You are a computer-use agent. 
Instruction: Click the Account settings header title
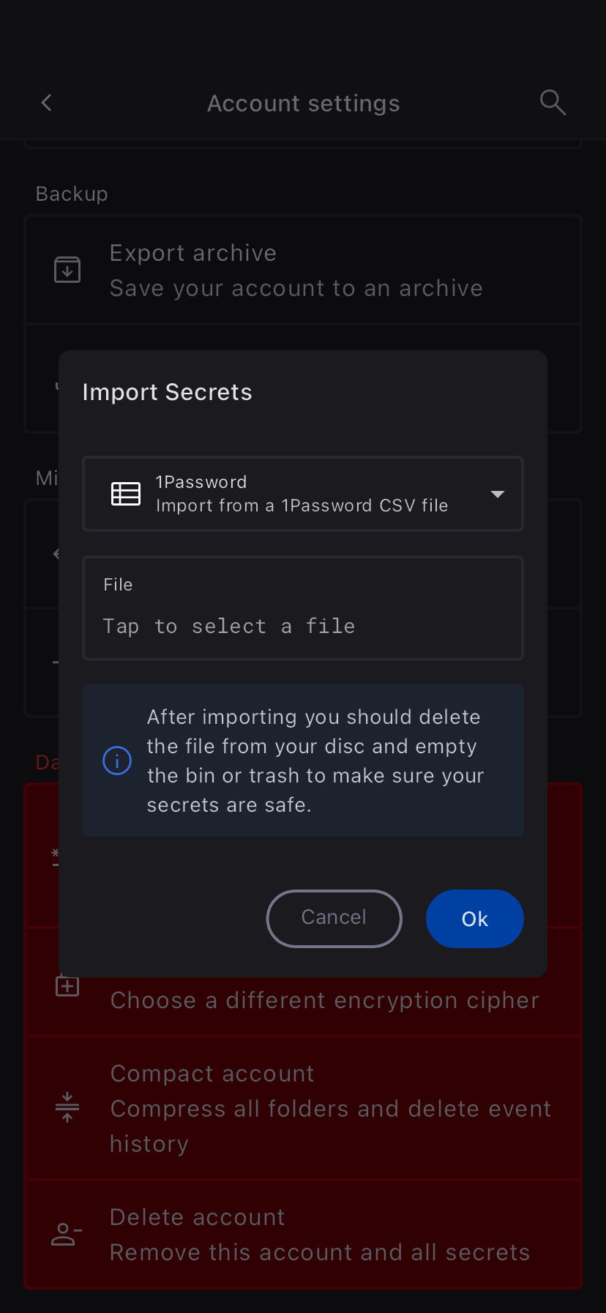303,103
